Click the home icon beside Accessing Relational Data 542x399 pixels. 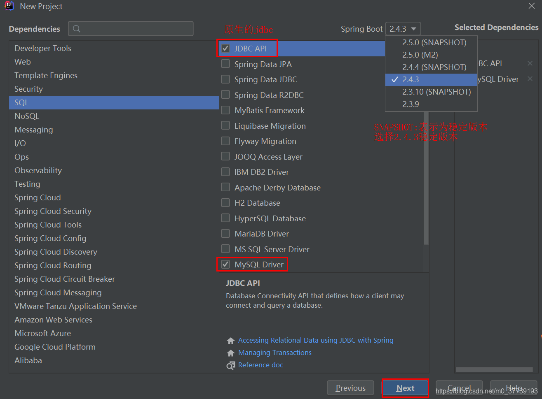[231, 341]
